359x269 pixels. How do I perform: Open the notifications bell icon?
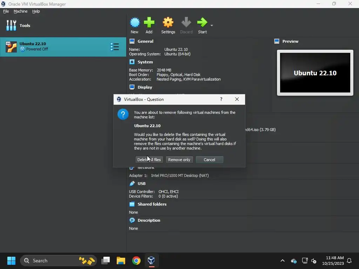pos(349,261)
